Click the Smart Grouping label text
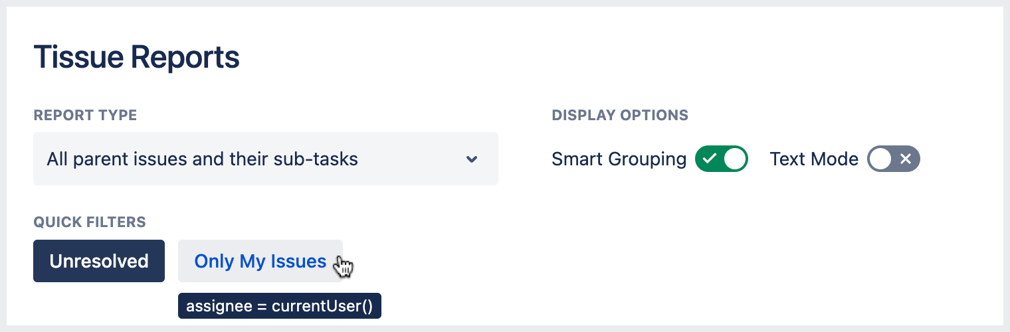This screenshot has width=1010, height=332. coord(619,159)
